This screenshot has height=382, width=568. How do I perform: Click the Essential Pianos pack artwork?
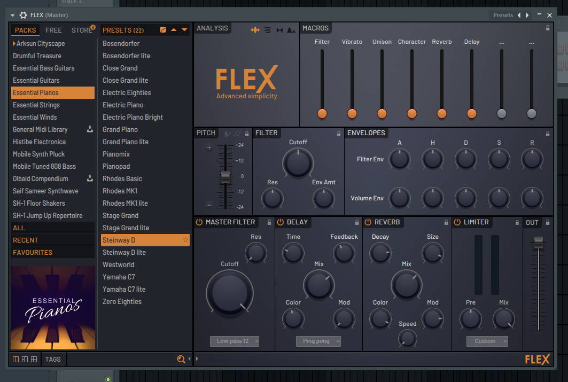(53, 308)
